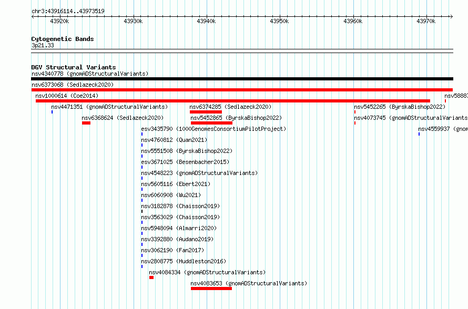Click the 43920k ruler label
Image resolution: width=468 pixels, height=309 pixels.
click(x=59, y=21)
